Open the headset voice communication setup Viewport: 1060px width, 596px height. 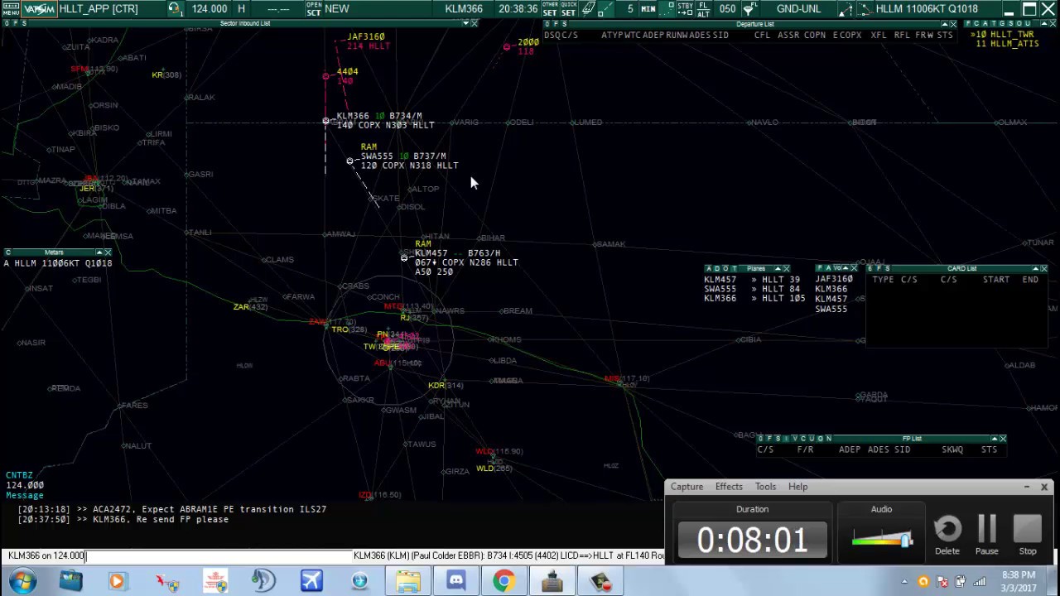pos(175,9)
